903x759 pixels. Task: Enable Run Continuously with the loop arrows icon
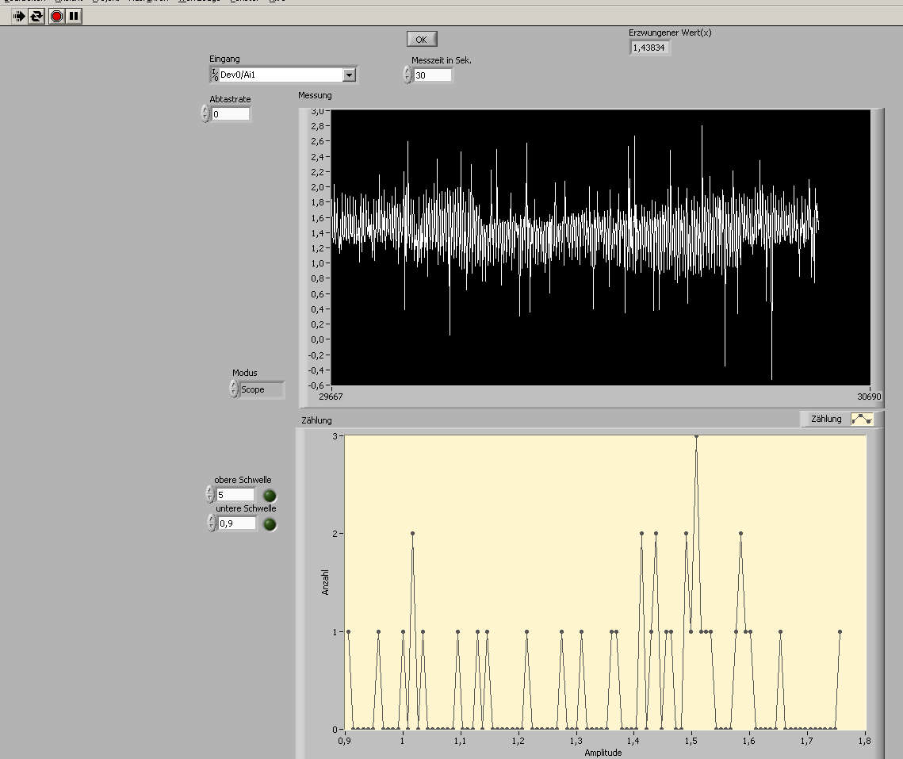(36, 16)
